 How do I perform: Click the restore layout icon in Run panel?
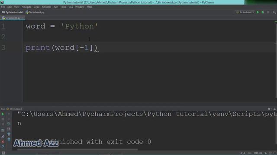click(3, 130)
